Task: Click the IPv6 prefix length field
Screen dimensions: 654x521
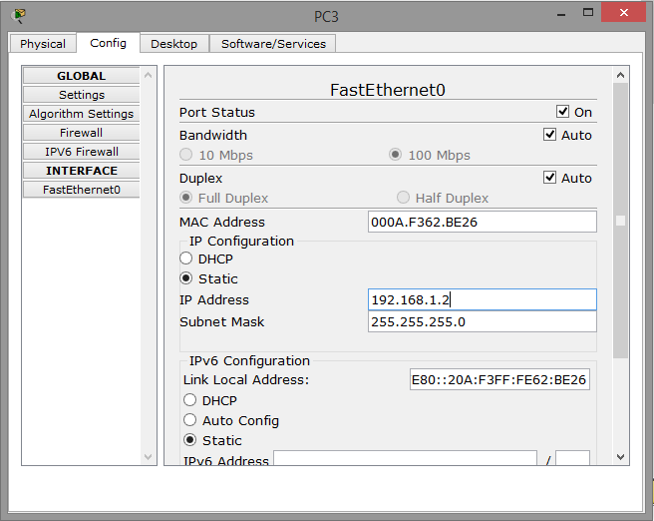Action: [572, 458]
